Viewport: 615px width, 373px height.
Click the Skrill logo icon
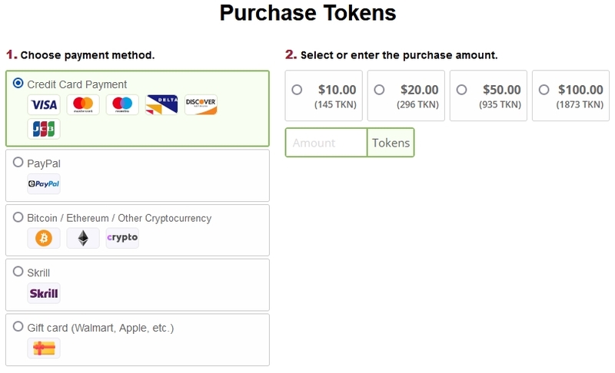coord(44,293)
